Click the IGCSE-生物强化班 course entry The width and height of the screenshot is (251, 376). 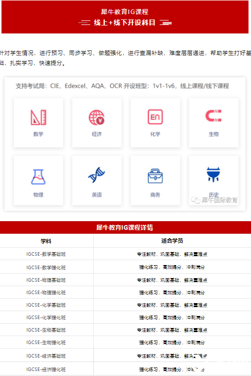coord(46,343)
